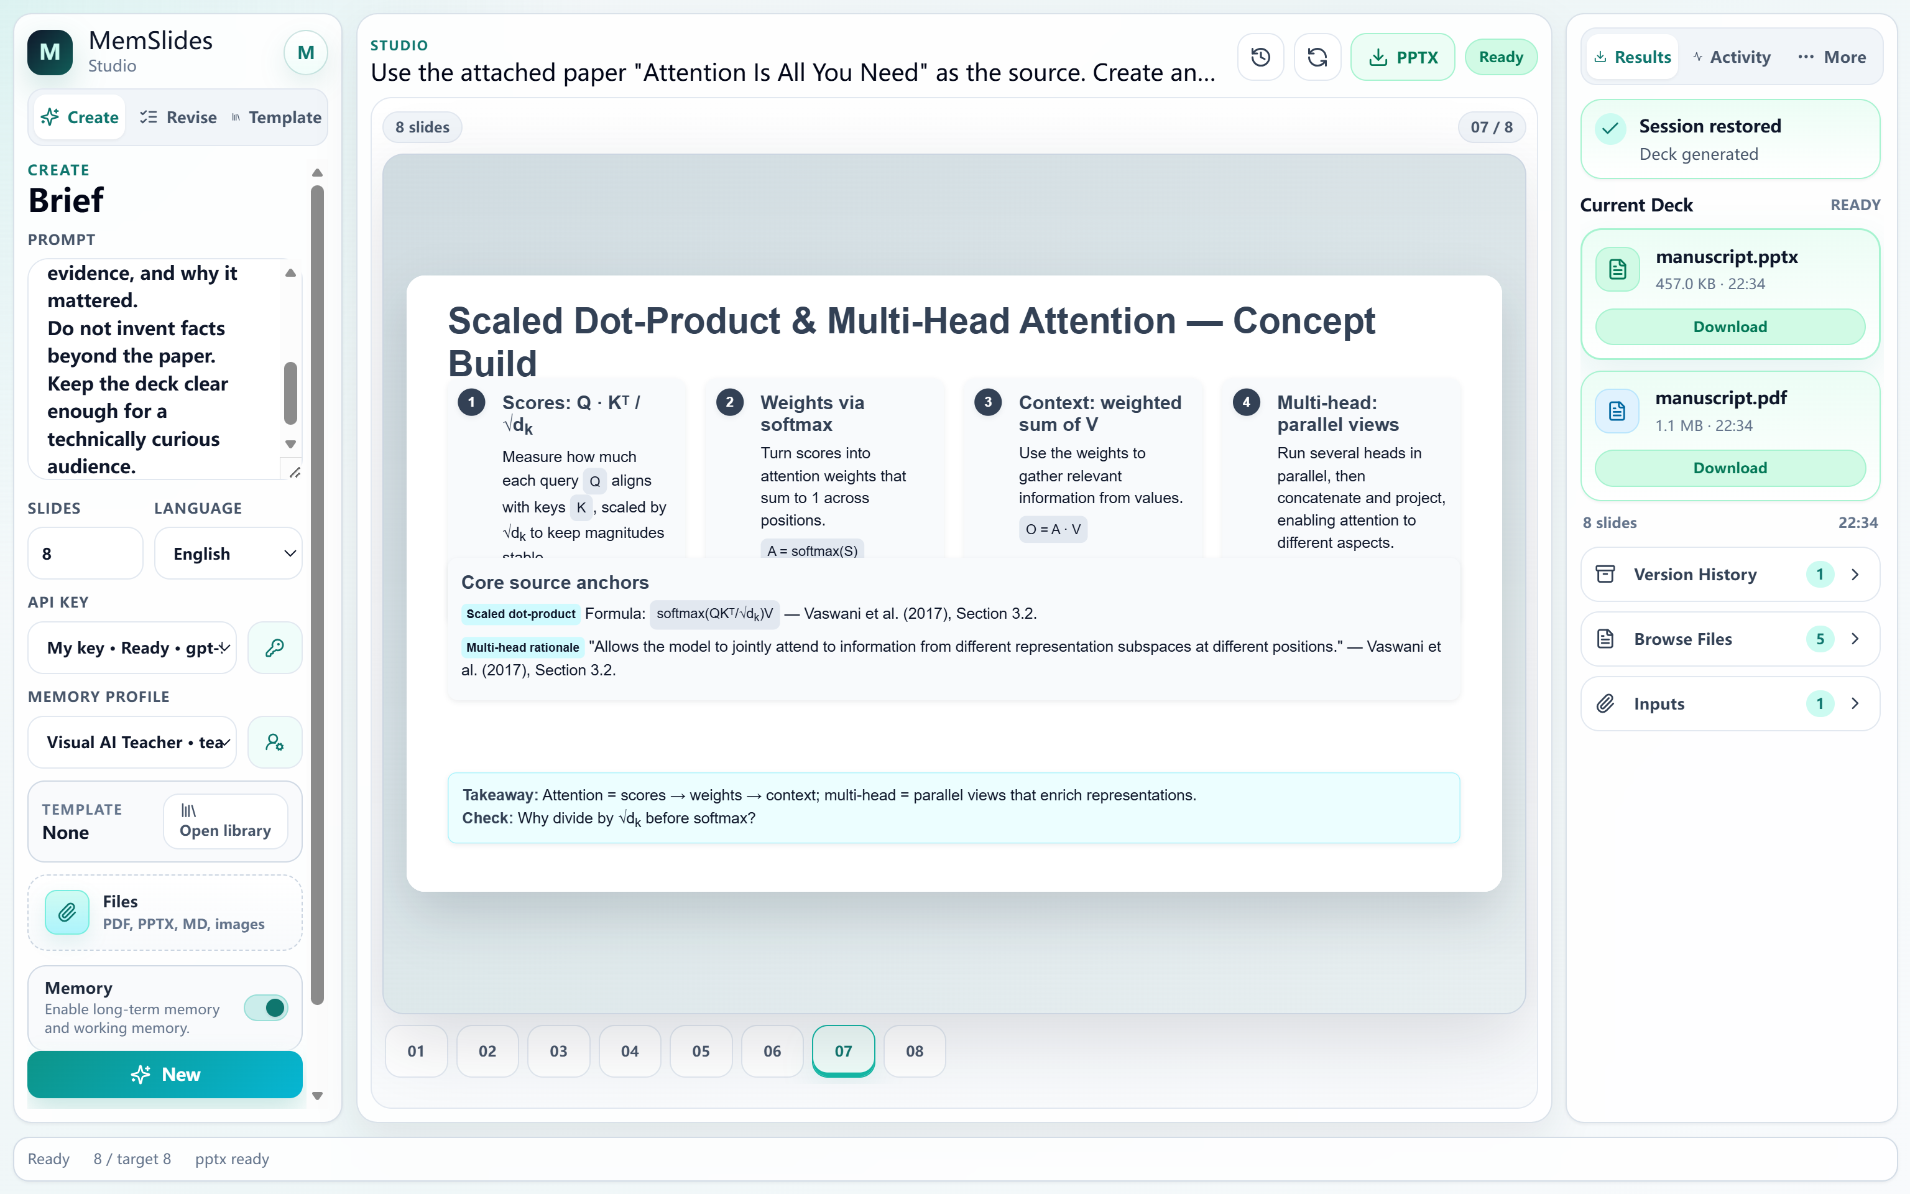Click the API key manage icon
The image size is (1910, 1194).
point(275,647)
